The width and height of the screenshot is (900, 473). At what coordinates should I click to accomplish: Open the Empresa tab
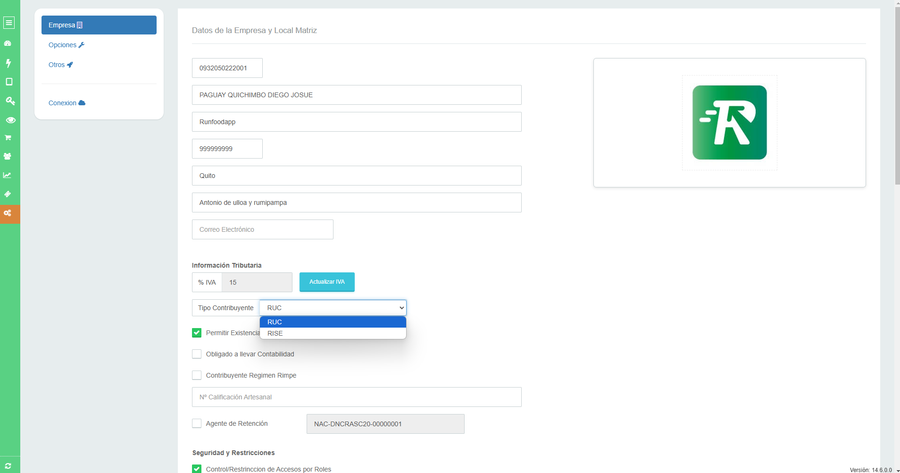99,25
